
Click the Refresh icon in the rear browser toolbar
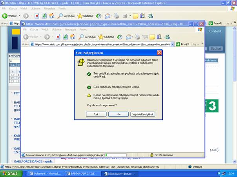coord(44,16)
